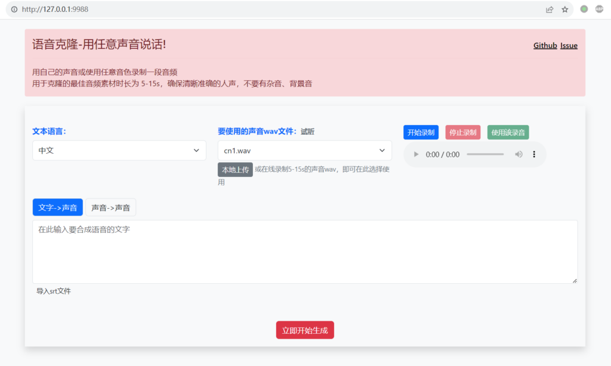Click the 开始录制 recording button

[421, 132]
